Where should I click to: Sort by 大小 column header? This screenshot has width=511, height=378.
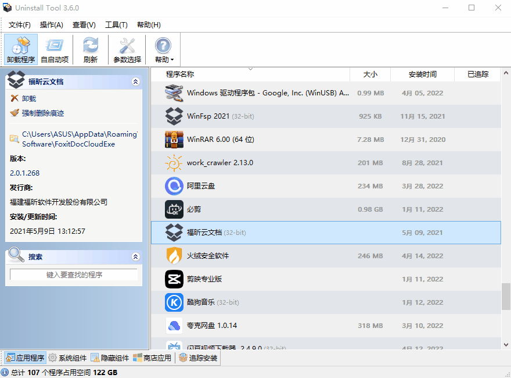click(370, 74)
